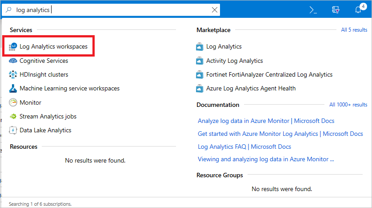Image resolution: width=372 pixels, height=208 pixels.
Task: Open notifications bell icon
Action: coord(358,10)
